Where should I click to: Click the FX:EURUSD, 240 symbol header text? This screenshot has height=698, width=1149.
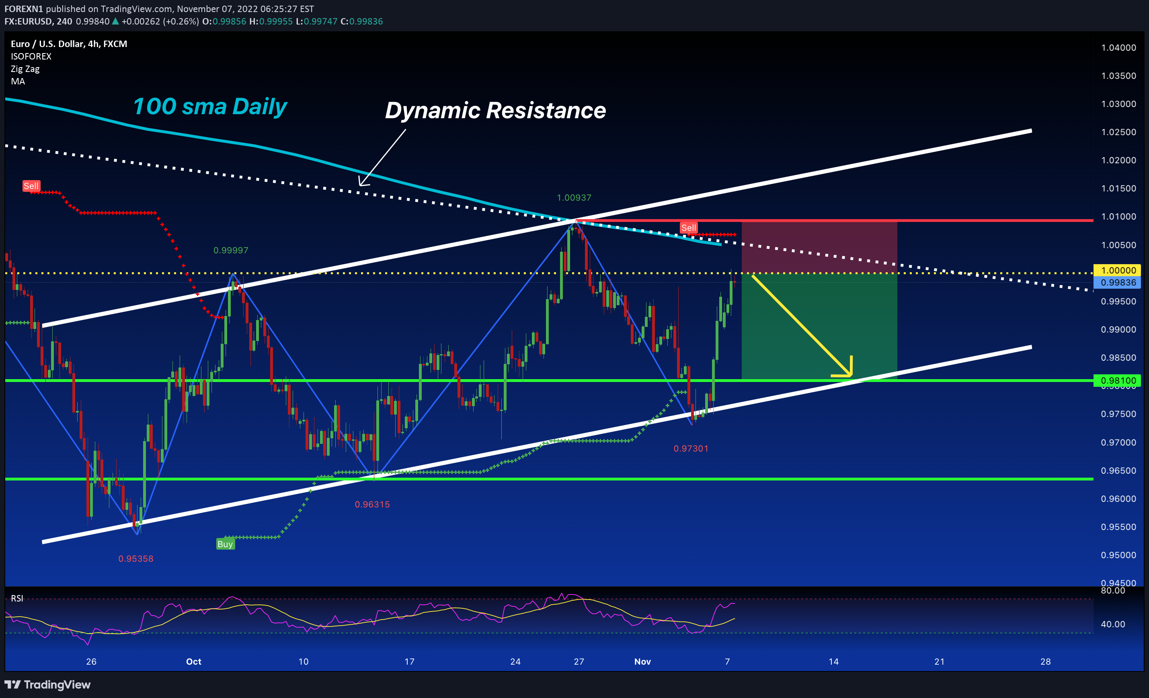(x=38, y=21)
